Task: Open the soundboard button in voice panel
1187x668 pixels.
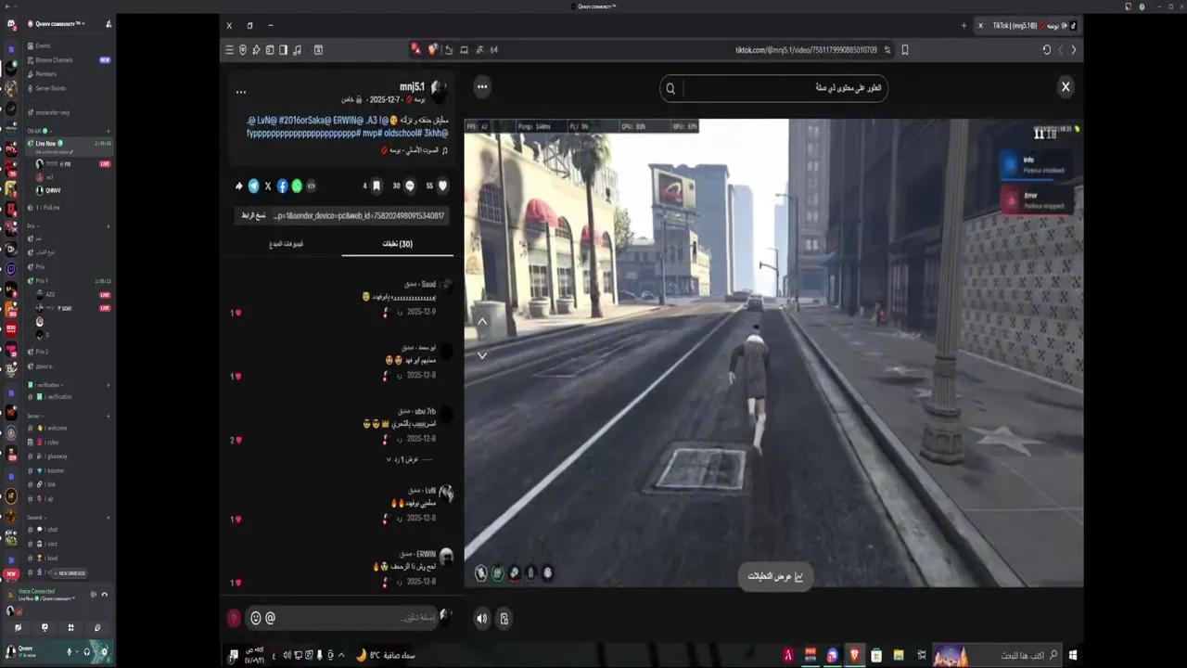Action: click(97, 628)
